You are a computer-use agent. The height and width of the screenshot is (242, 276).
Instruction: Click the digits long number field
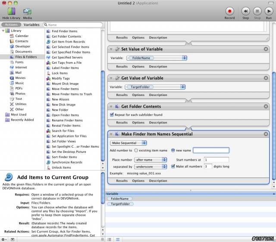[208, 166]
